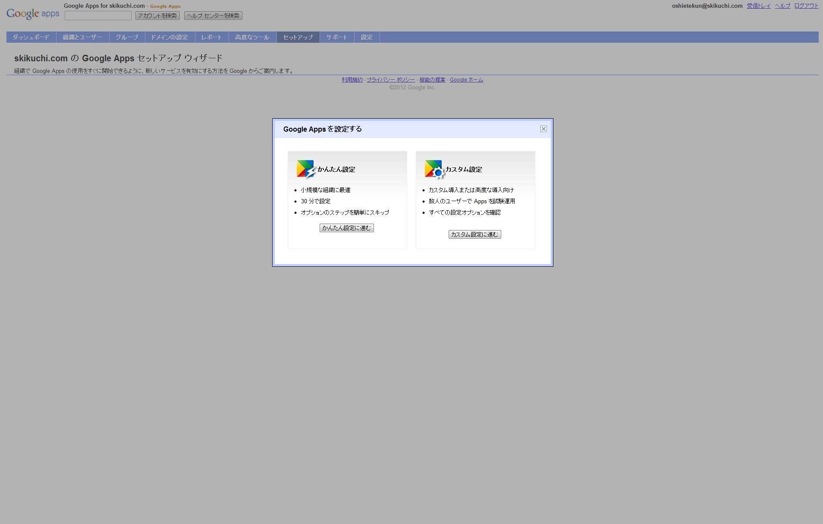Open the ヘルプ link in header
823x524 pixels.
(x=782, y=6)
